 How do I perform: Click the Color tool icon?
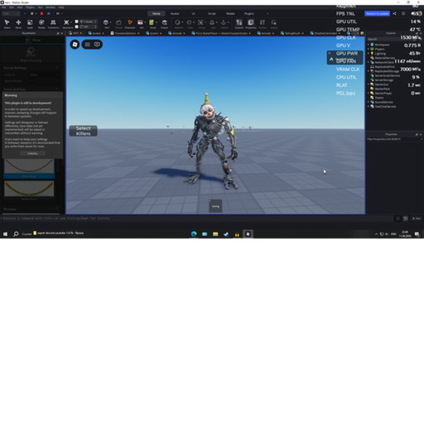coord(189,22)
